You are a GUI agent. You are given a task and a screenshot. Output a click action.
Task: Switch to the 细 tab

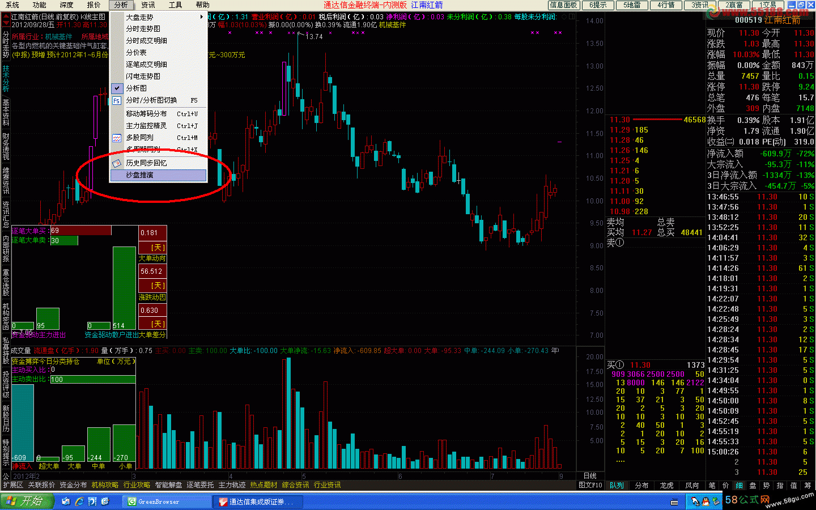(x=739, y=485)
